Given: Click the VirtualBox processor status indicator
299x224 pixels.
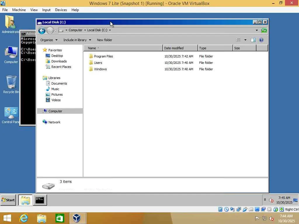Looking at the screenshot, I should tap(269, 209).
